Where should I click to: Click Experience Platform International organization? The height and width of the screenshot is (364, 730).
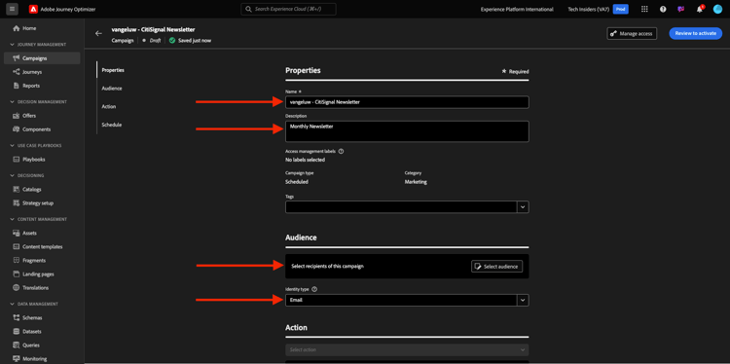(517, 10)
